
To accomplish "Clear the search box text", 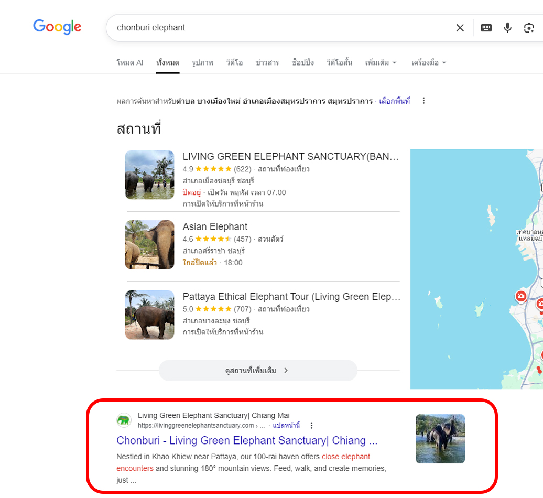I will coord(460,28).
